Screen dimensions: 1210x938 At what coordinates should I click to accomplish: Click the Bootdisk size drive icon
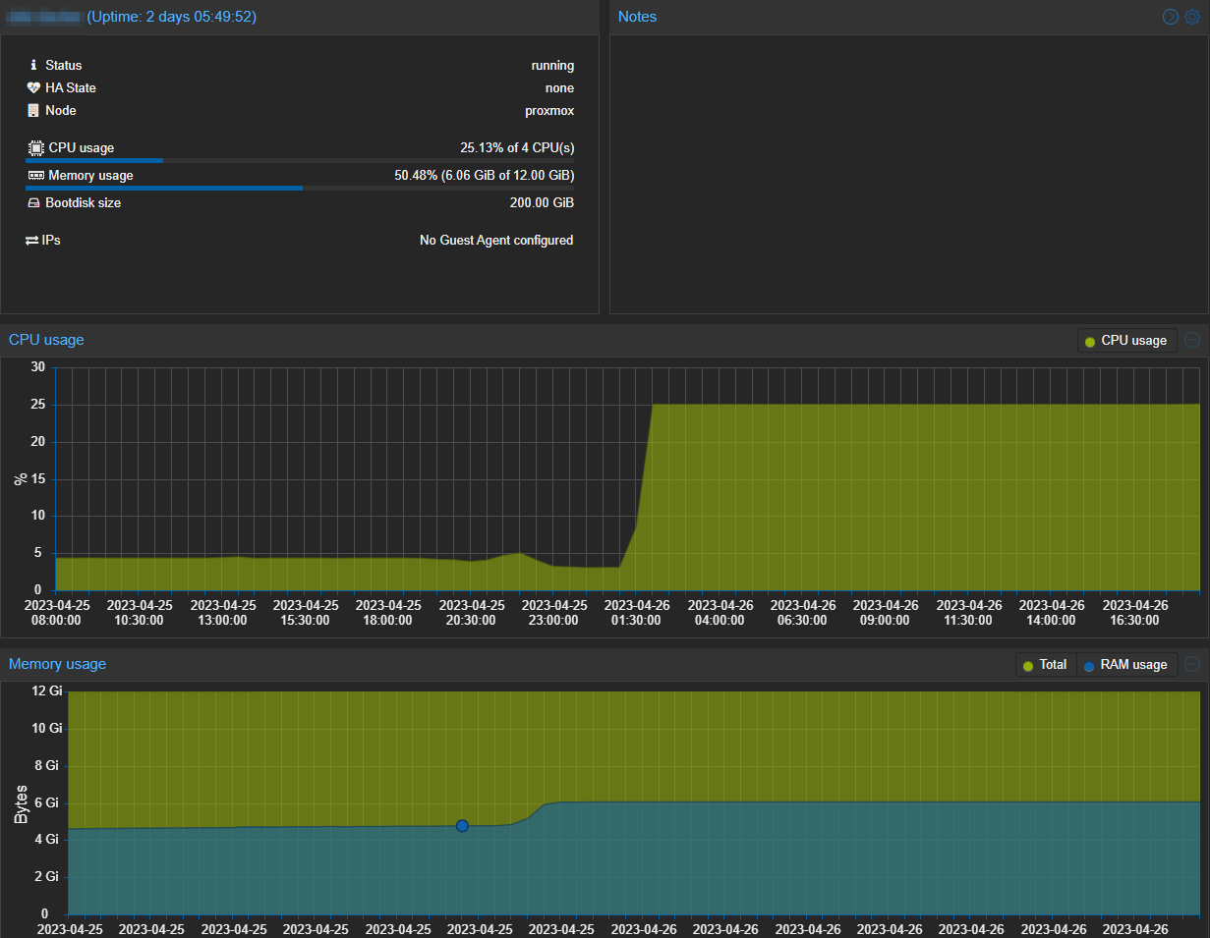coord(33,203)
